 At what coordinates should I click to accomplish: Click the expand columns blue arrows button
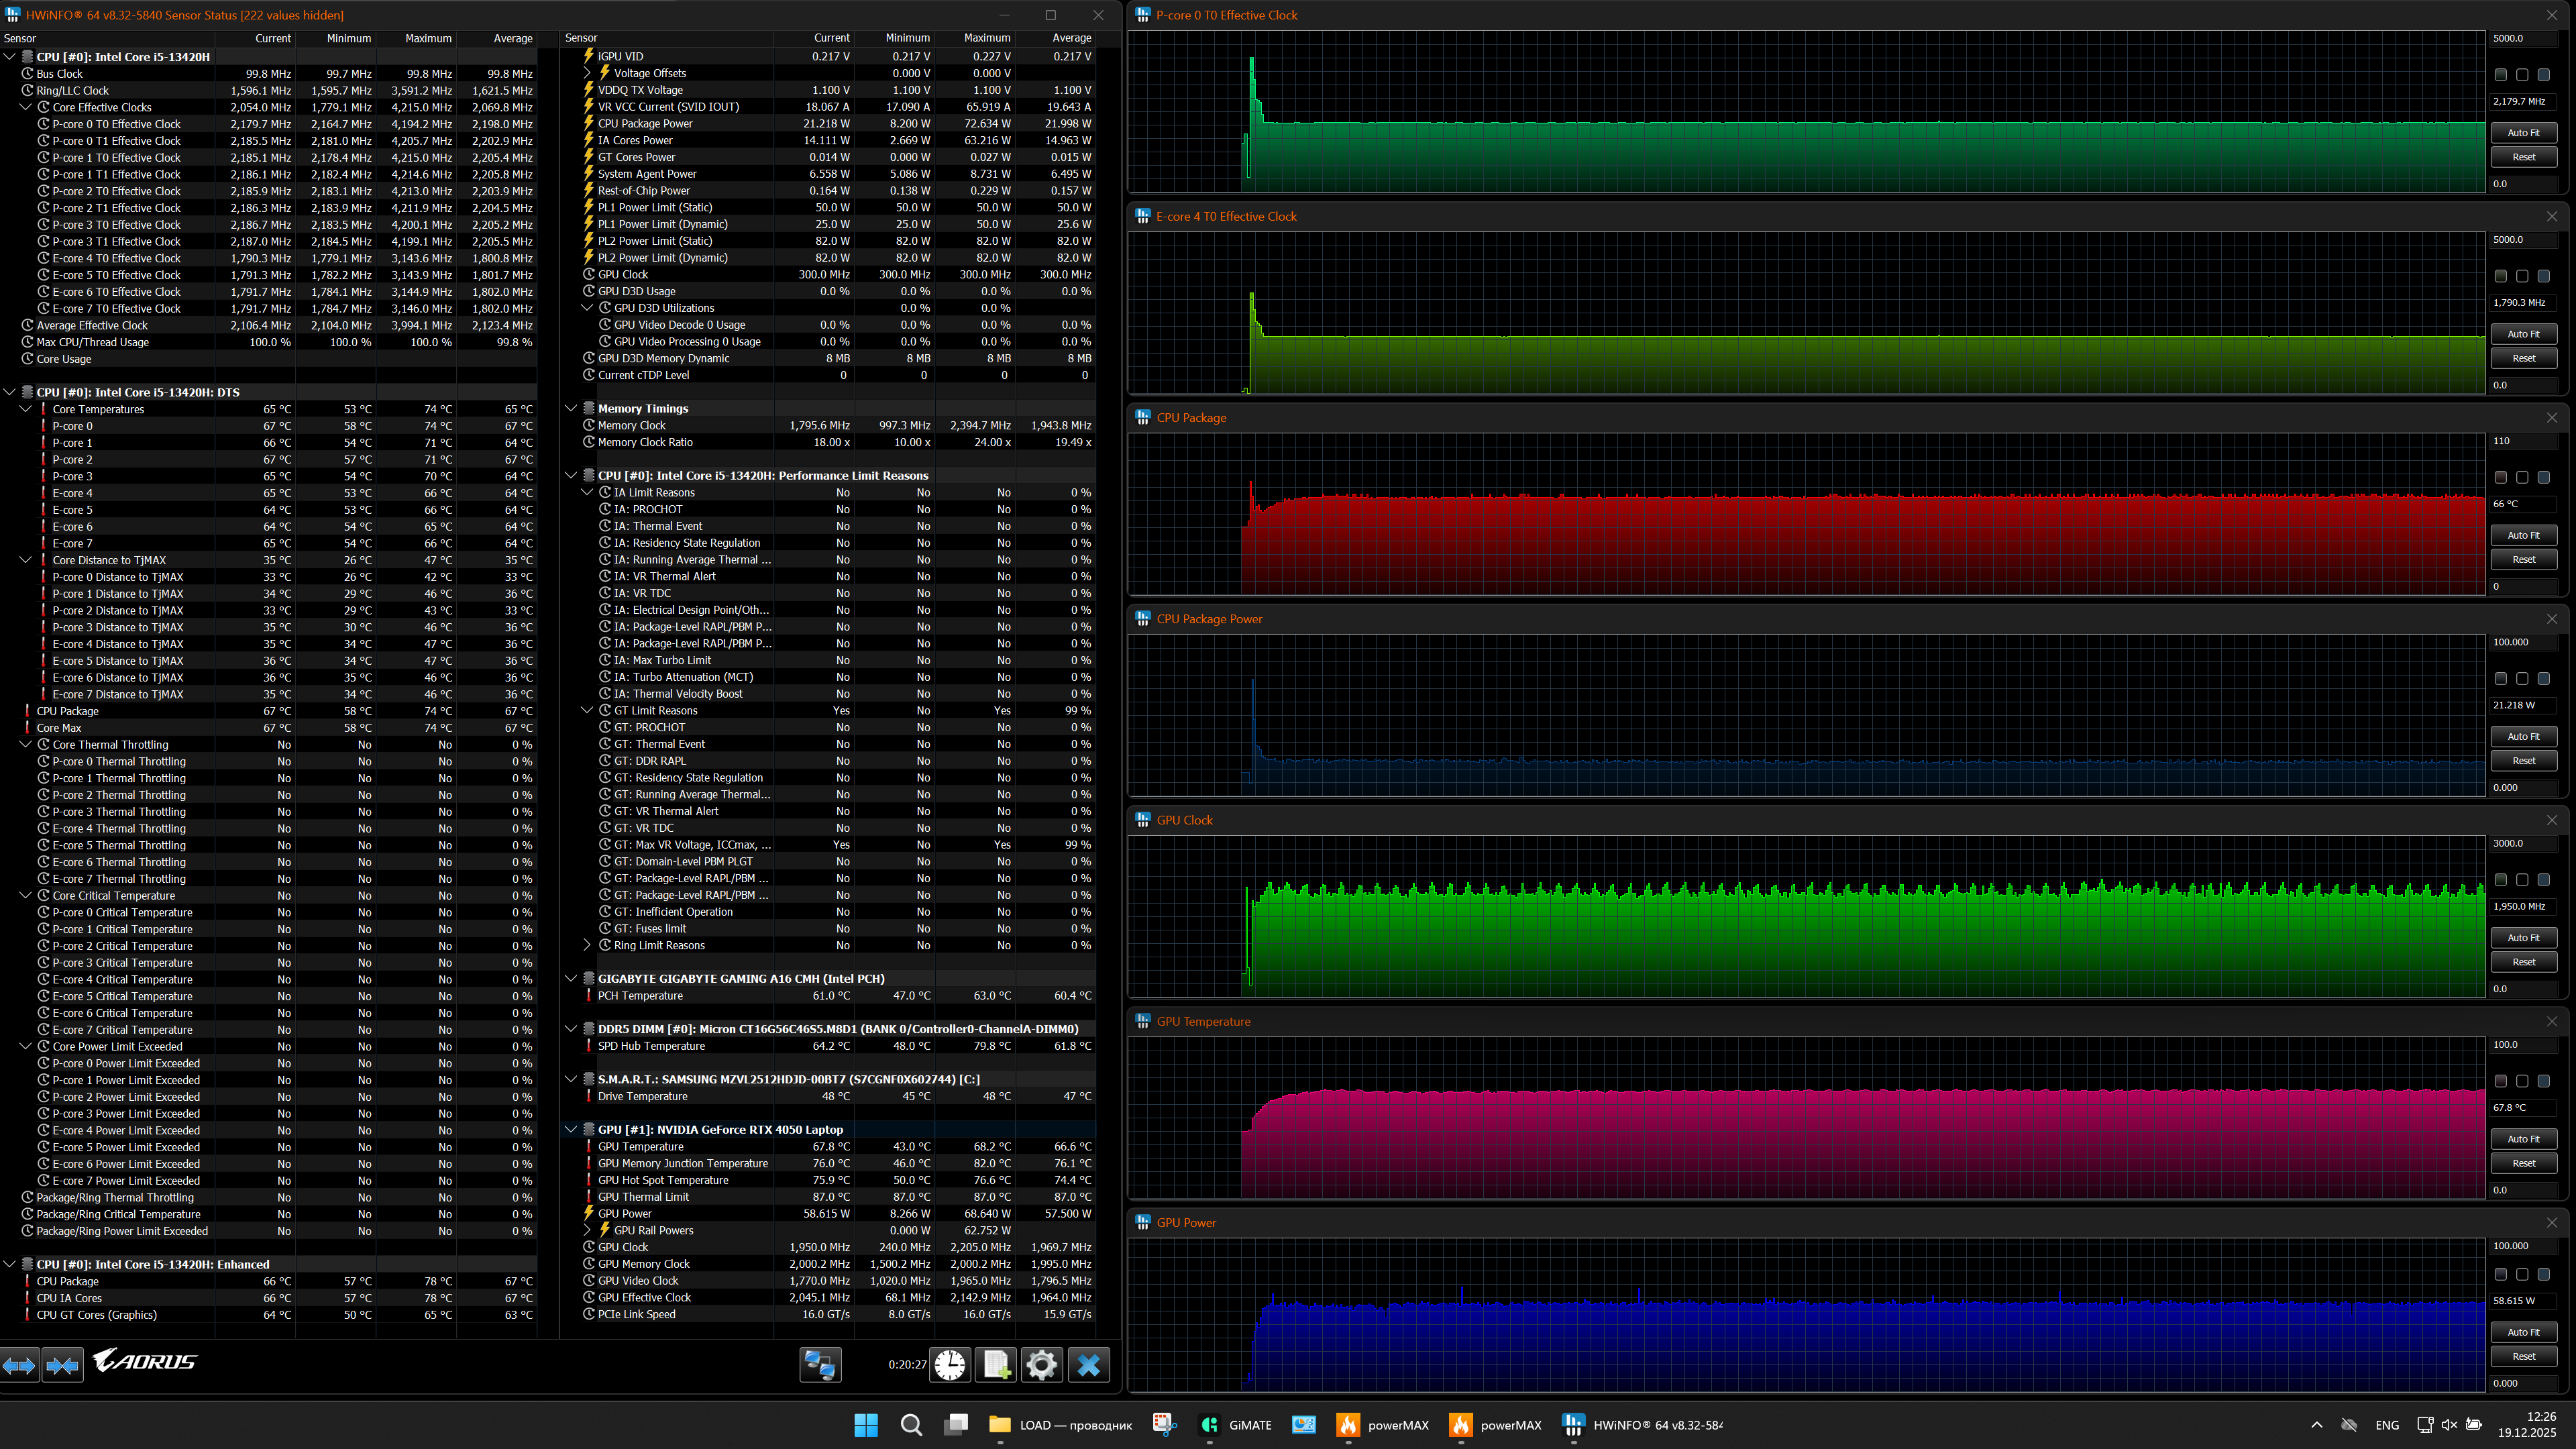(19, 1365)
